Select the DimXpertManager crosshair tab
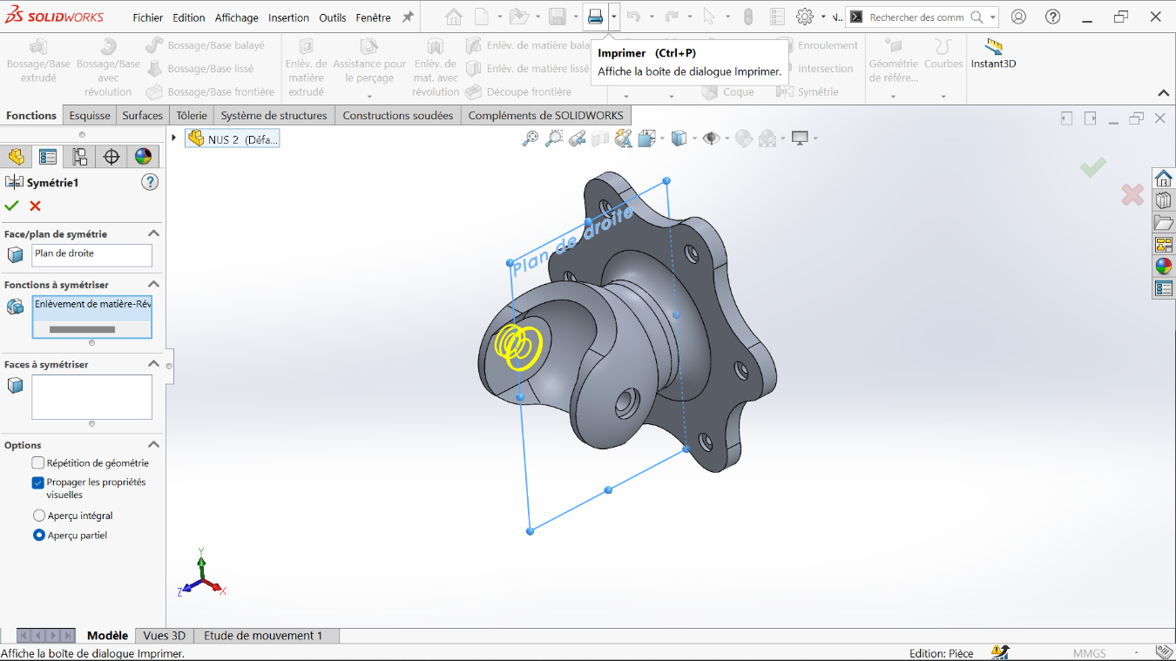1176x661 pixels. tap(112, 157)
